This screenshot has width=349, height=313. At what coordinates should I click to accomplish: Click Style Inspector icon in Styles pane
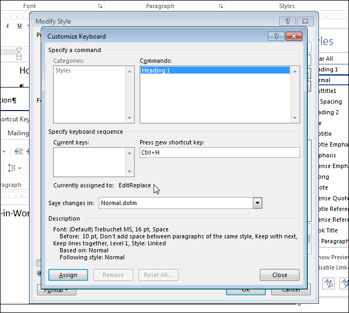click(329, 283)
